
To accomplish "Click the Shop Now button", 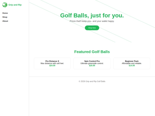I will [92, 28].
